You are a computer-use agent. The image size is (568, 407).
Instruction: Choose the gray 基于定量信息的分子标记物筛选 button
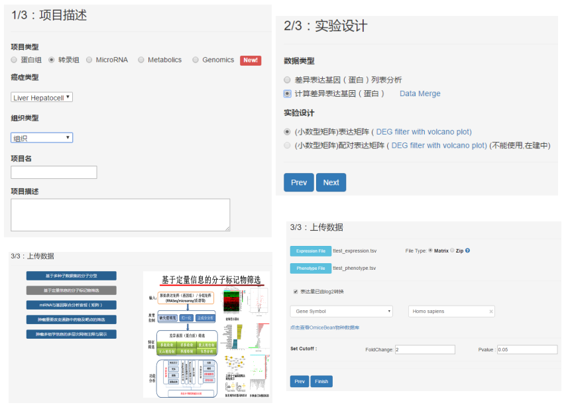point(72,290)
